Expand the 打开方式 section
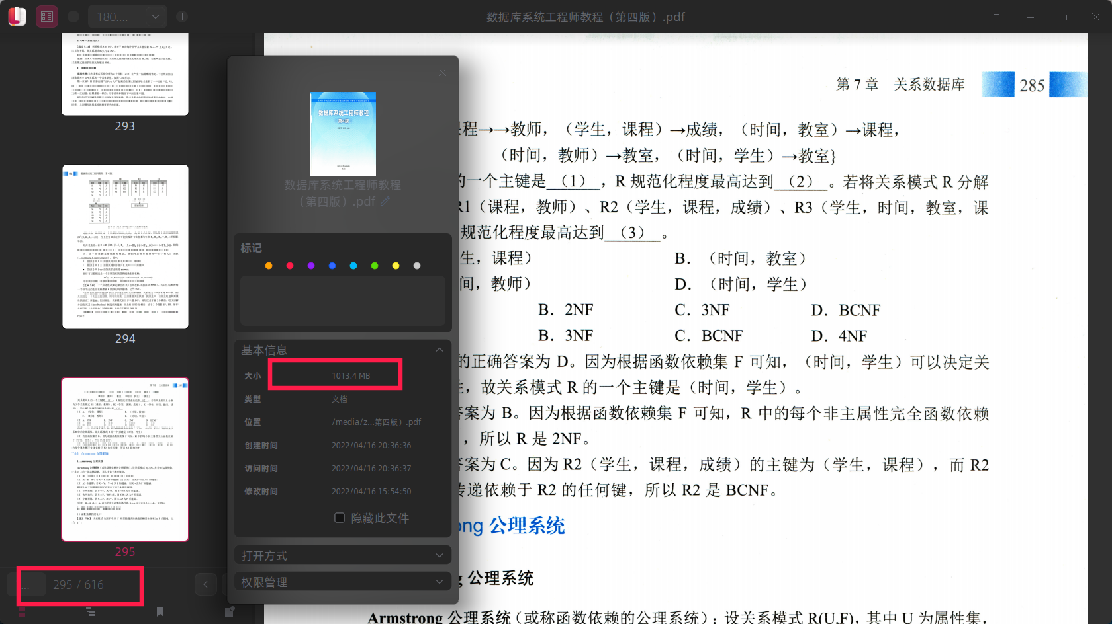Screen dimensions: 1112x624 tap(439, 555)
